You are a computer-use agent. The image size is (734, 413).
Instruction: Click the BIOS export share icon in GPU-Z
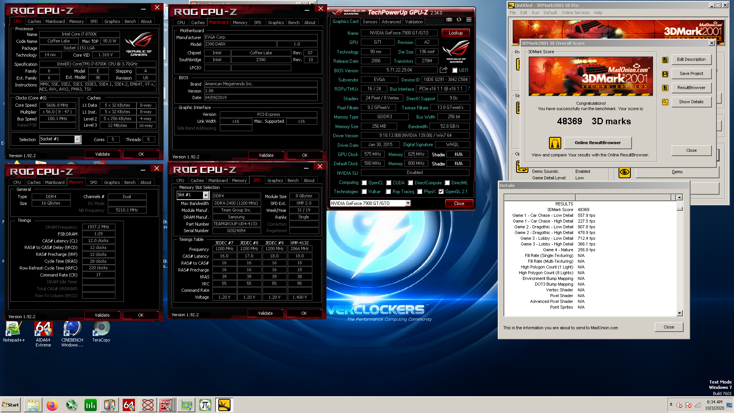tap(443, 70)
